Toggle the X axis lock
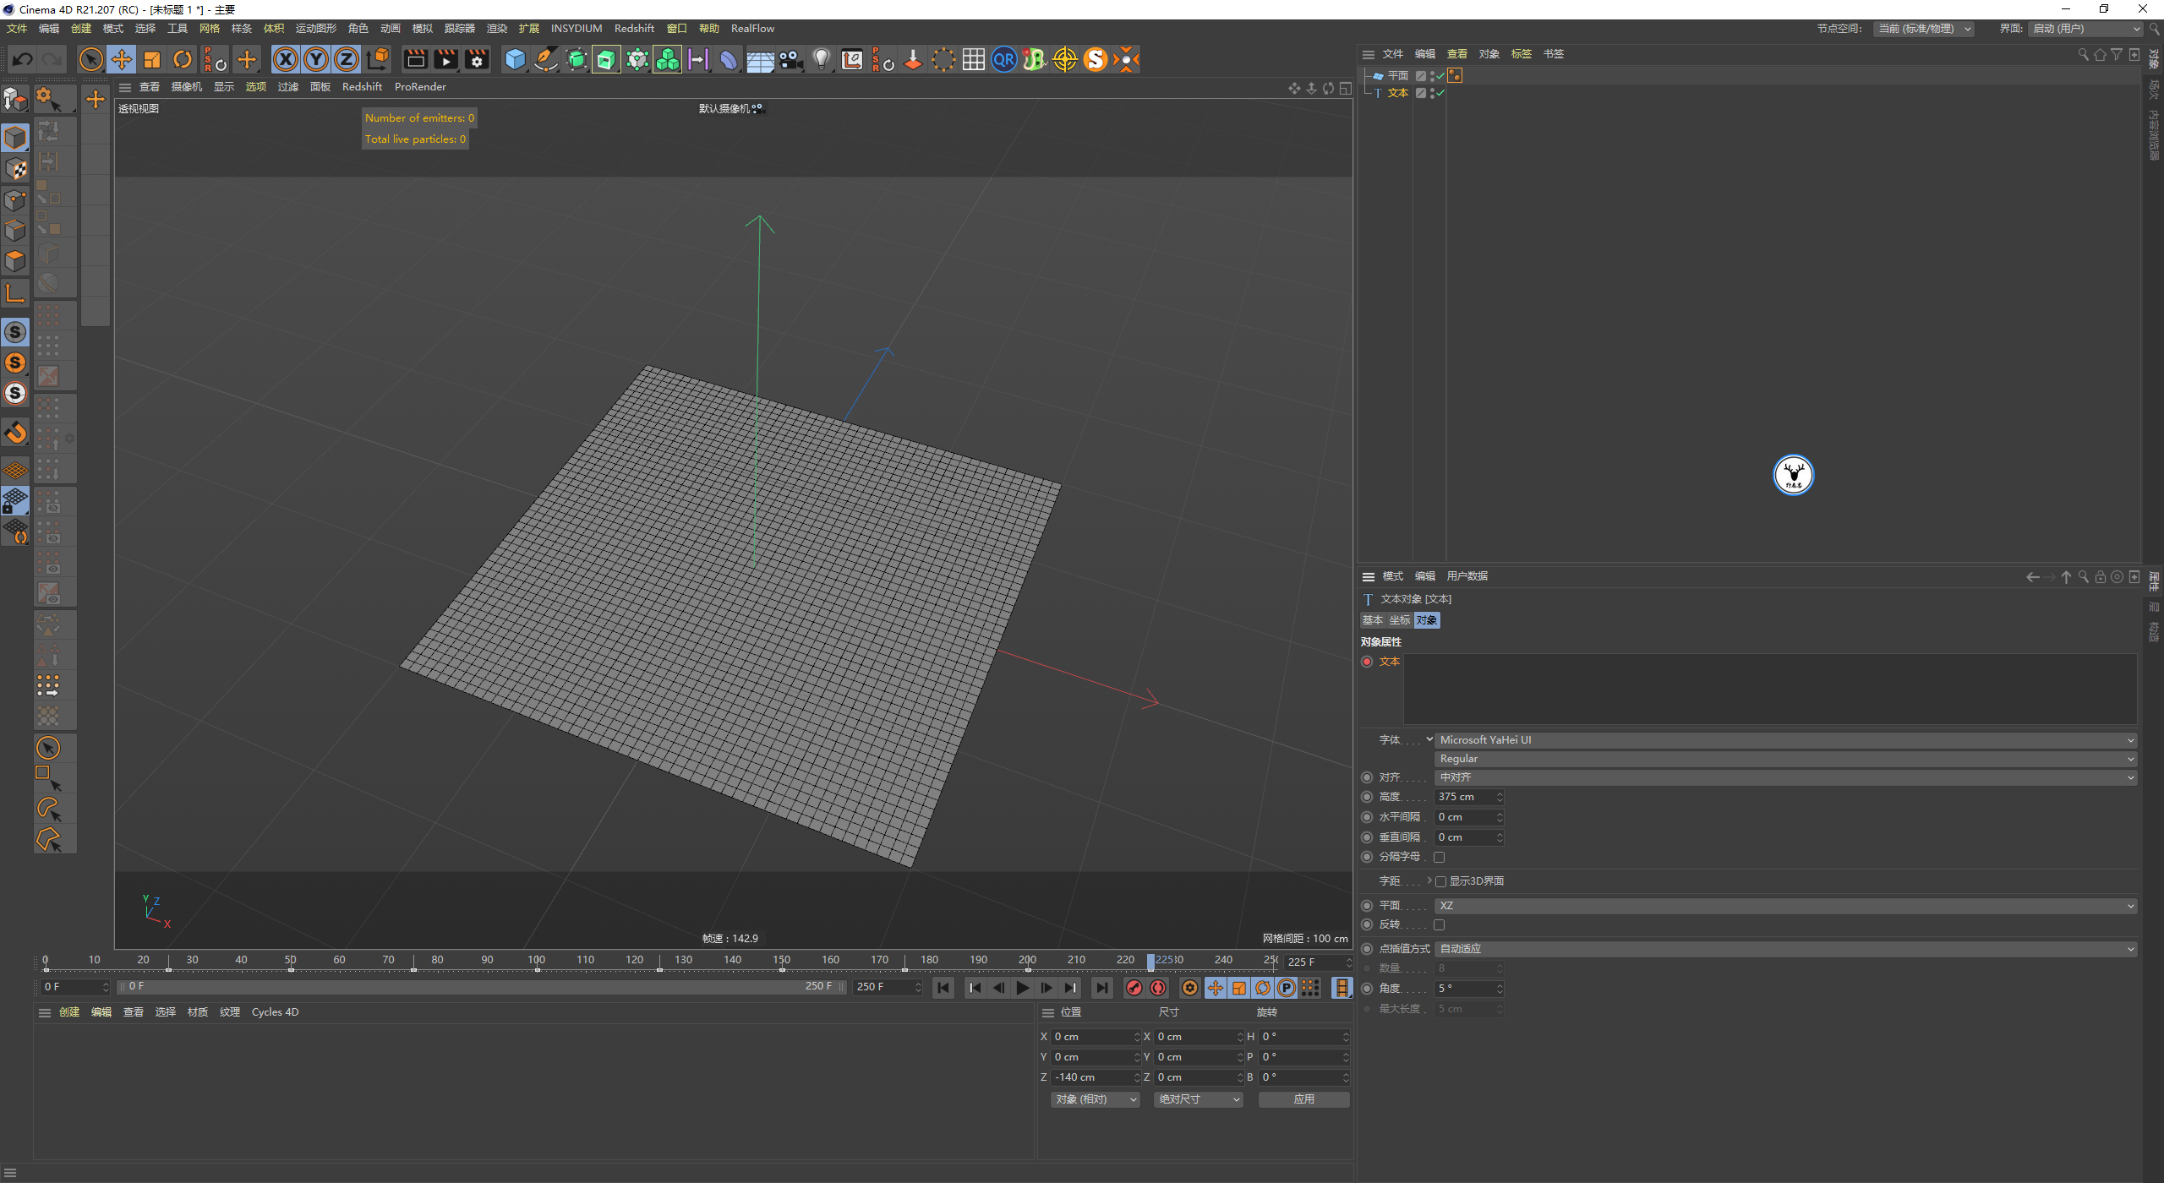 (x=286, y=59)
